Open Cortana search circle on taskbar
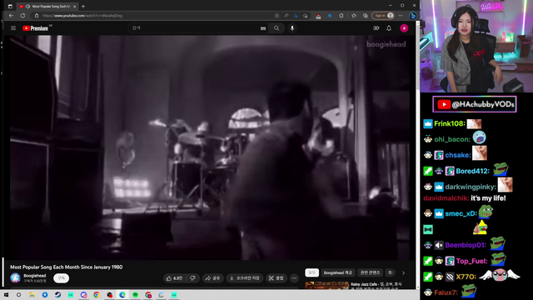Screen dimensions: 533x300 point(18,295)
